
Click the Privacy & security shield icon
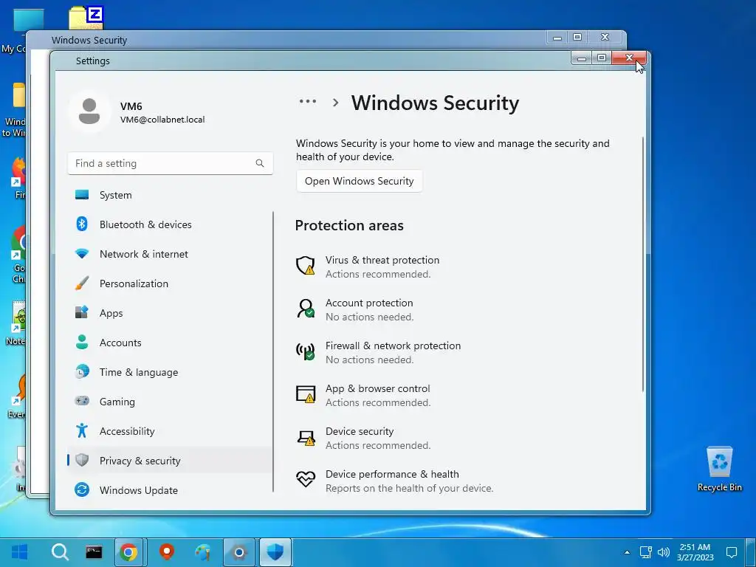click(82, 460)
